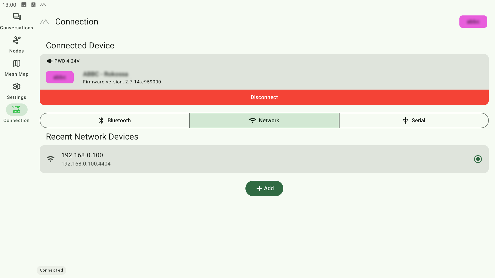Click the power plug battery icon
The height and width of the screenshot is (278, 495).
tap(49, 61)
